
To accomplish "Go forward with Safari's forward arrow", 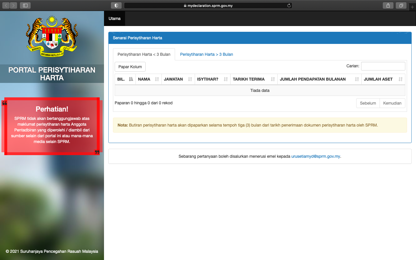I will [x=13, y=5].
